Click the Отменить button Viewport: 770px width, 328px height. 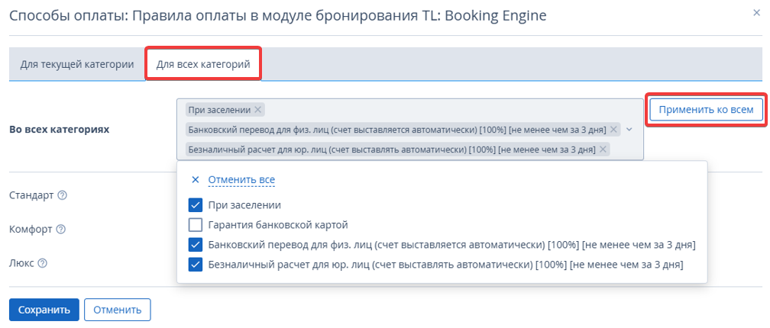118,310
